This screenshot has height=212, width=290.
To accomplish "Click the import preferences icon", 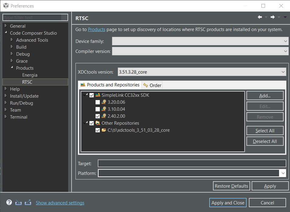I will click(18, 203).
